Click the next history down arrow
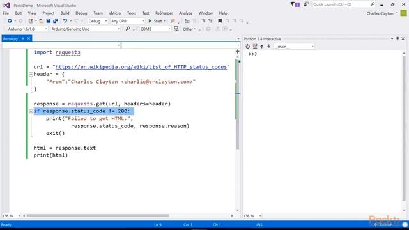The width and height of the screenshot is (409, 230). tap(268, 47)
